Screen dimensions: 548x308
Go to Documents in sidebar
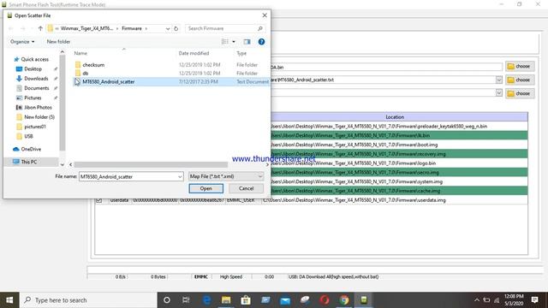click(x=36, y=88)
